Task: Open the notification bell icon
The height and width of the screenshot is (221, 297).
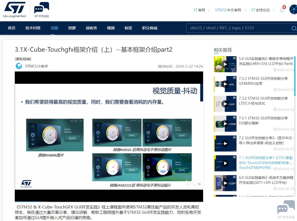Action: click(282, 10)
